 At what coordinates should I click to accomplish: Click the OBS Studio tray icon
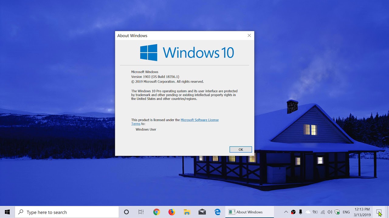coord(293,212)
